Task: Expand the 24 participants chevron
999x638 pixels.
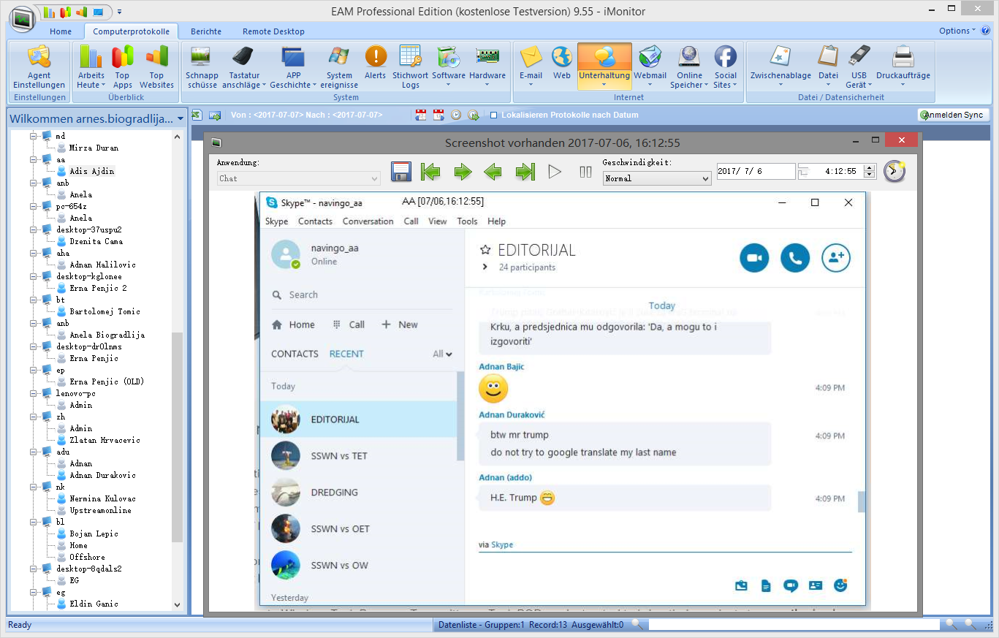Action: (485, 267)
